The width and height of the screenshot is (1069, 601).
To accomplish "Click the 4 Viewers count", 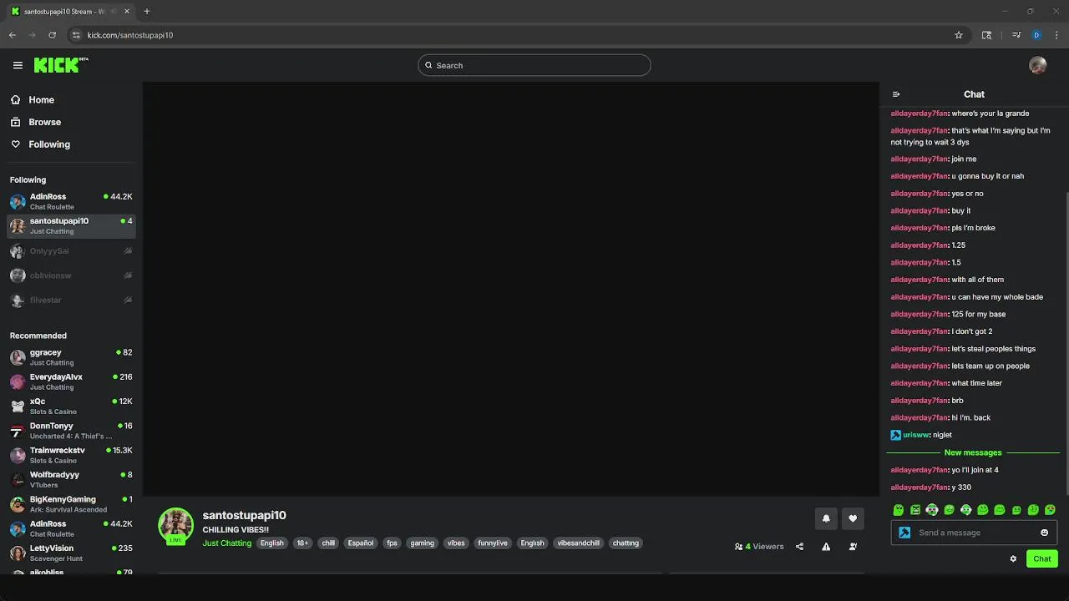I will [x=759, y=547].
